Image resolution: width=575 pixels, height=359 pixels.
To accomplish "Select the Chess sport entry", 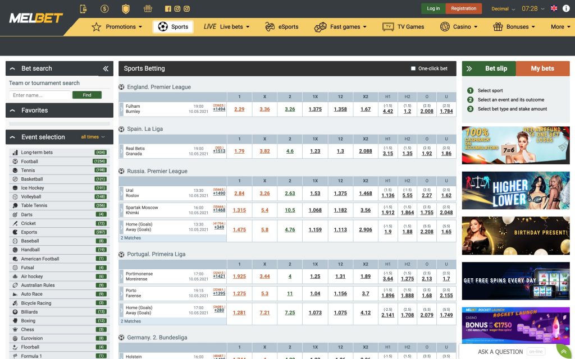I will (60, 329).
